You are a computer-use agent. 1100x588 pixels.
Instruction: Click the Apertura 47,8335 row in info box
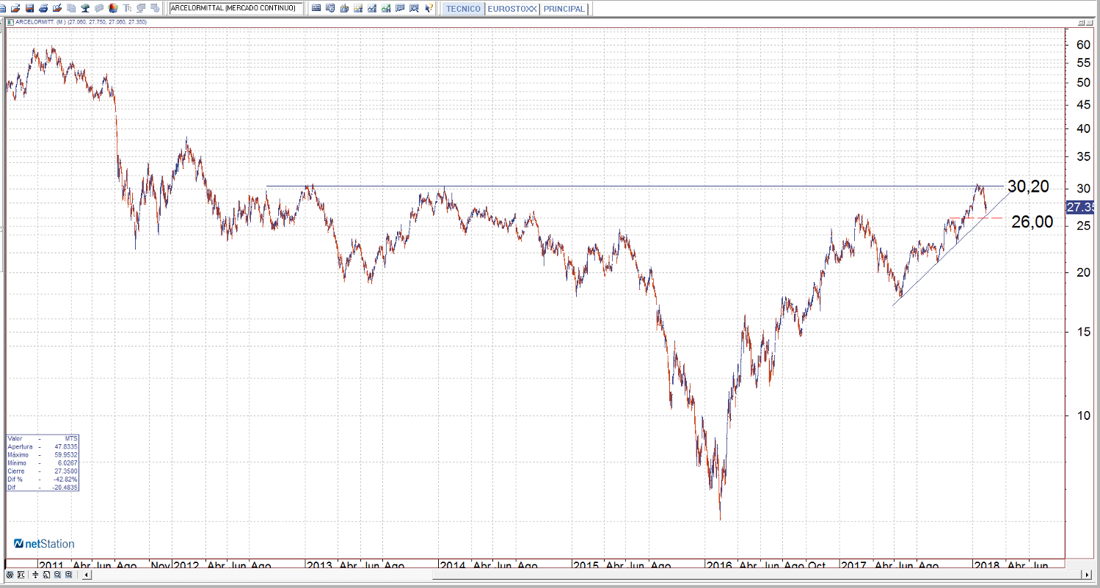click(43, 446)
